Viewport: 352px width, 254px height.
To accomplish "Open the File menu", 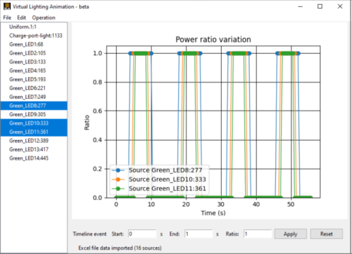I will [x=7, y=18].
